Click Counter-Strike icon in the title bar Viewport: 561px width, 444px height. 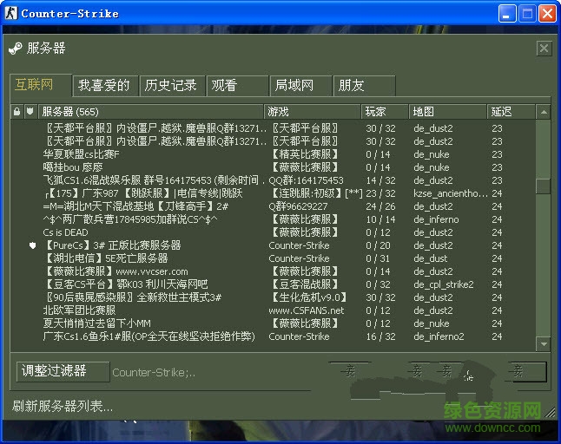coord(11,14)
